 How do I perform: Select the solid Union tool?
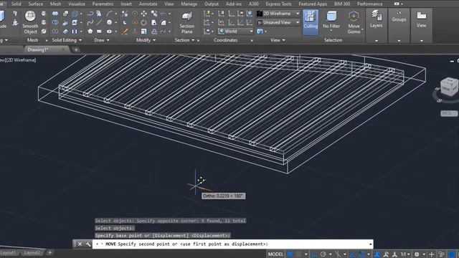(55, 14)
